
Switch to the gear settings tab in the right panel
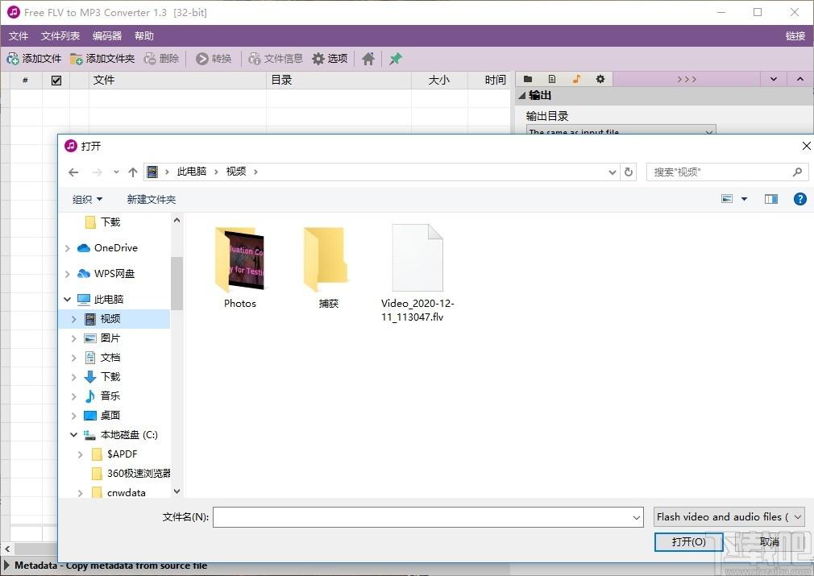(600, 79)
